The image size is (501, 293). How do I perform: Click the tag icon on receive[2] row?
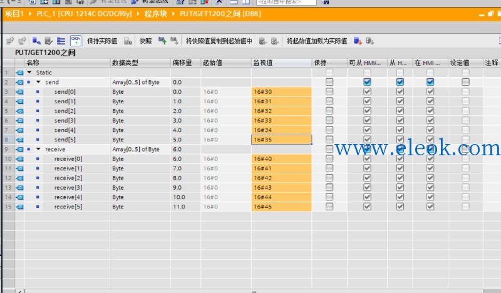20,178
